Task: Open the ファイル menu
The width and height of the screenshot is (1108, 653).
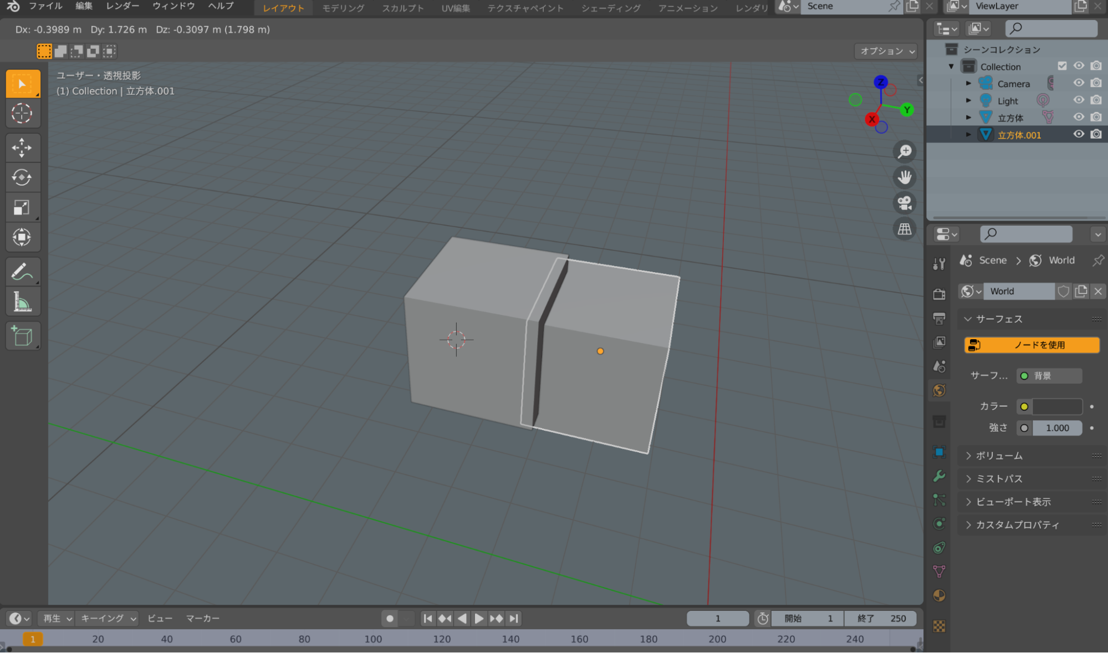Action: pos(45,6)
